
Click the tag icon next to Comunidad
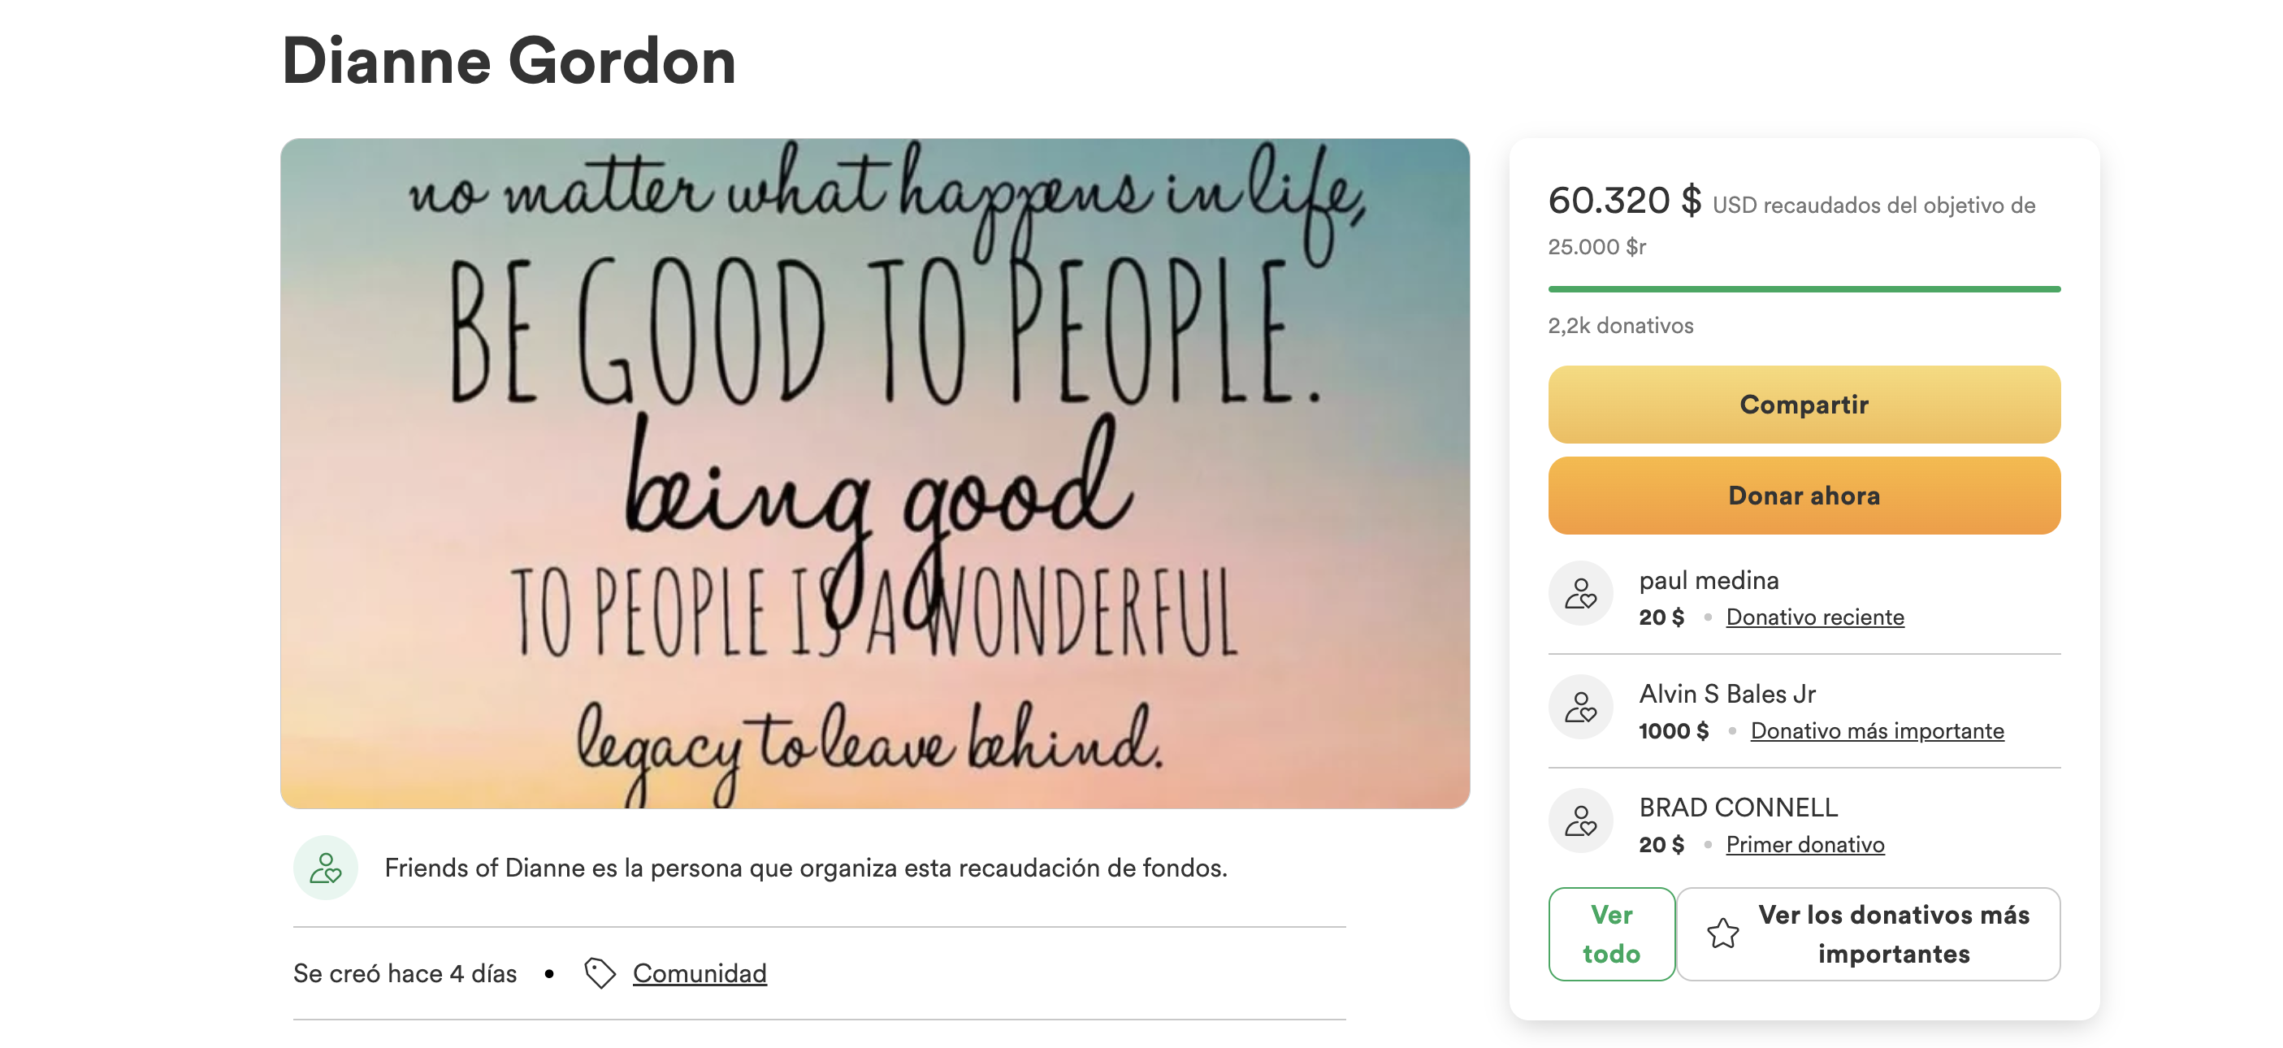pyautogui.click(x=600, y=972)
